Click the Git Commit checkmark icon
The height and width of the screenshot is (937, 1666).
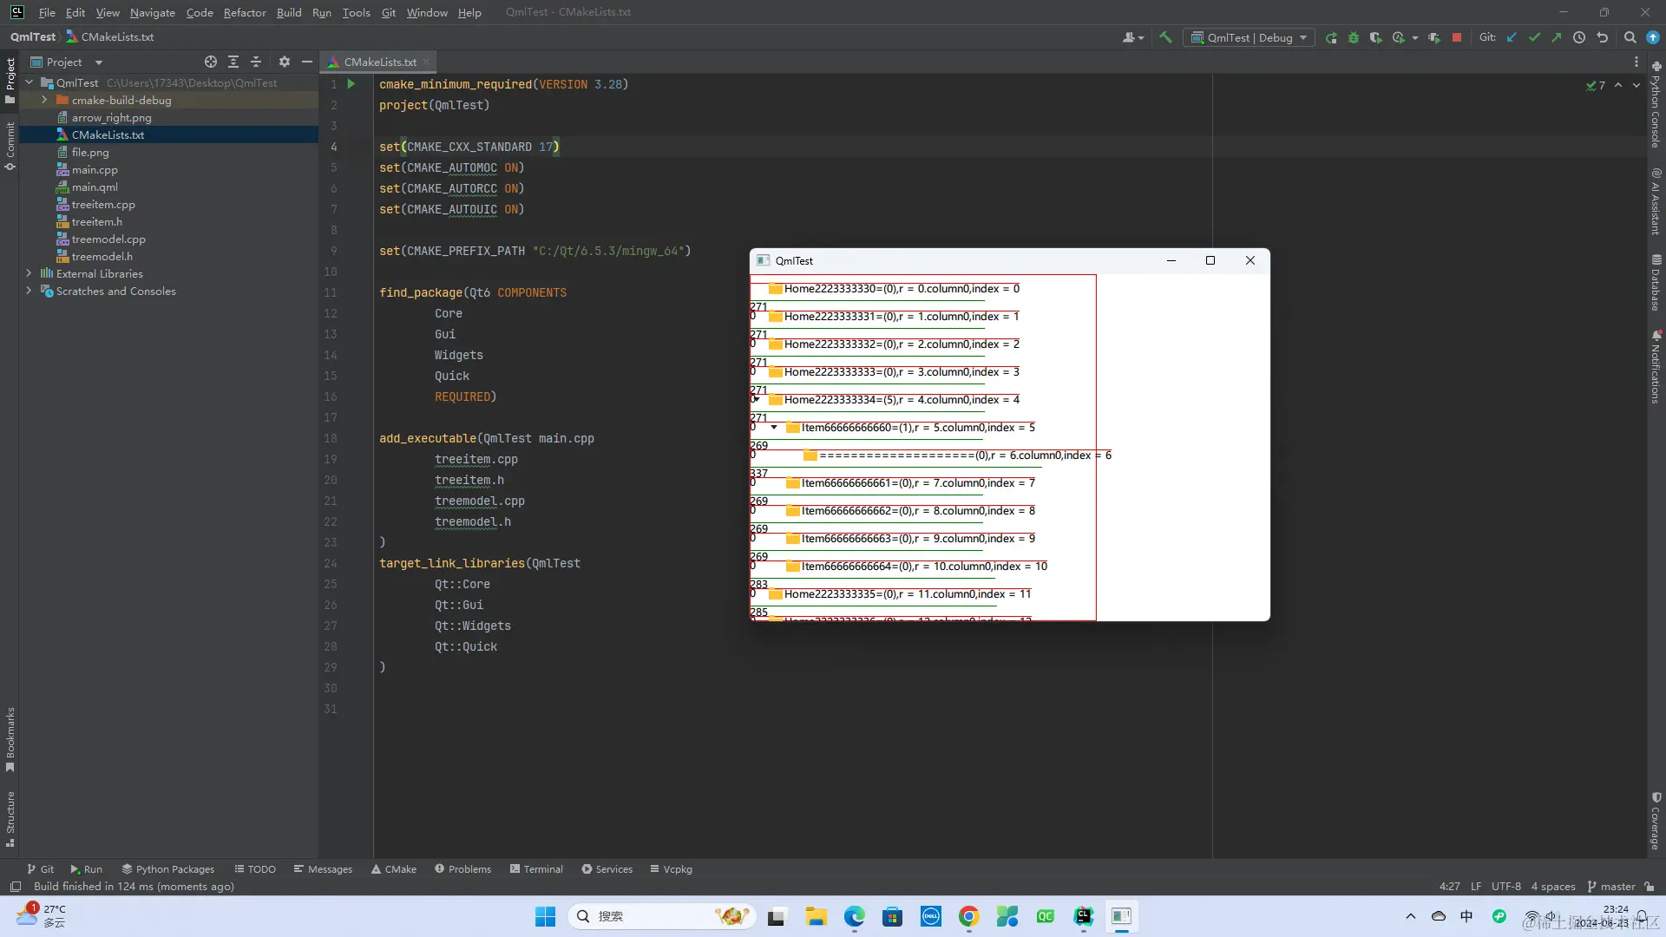[x=1534, y=37]
